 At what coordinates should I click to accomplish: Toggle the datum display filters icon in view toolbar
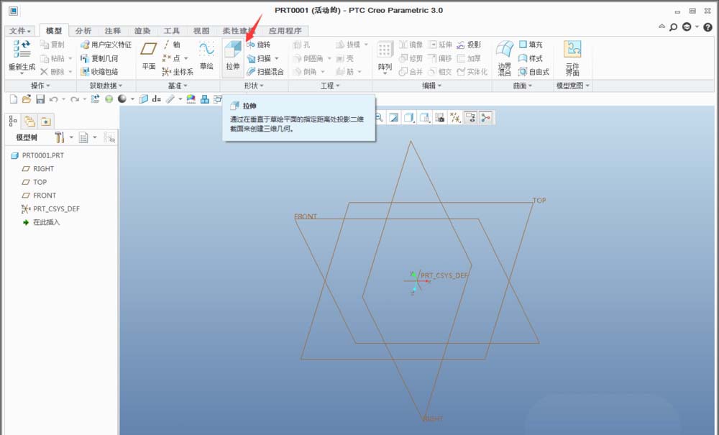455,118
